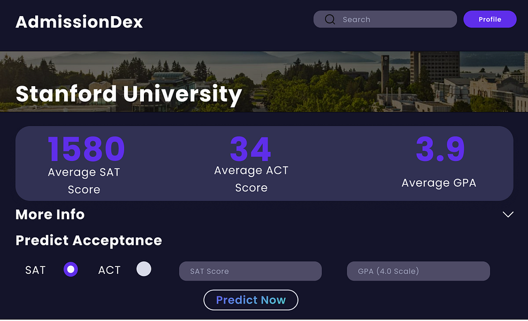528x321 pixels.
Task: Expand the More Info chevron
Action: 508,214
